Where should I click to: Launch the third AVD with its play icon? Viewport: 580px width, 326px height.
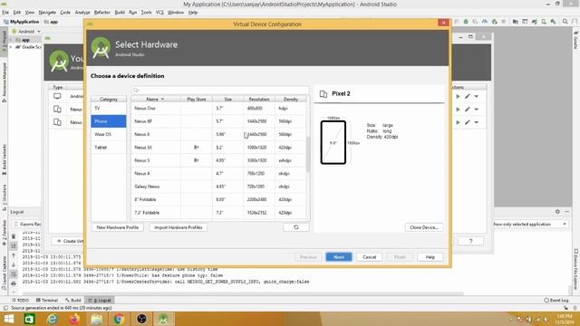(x=458, y=122)
